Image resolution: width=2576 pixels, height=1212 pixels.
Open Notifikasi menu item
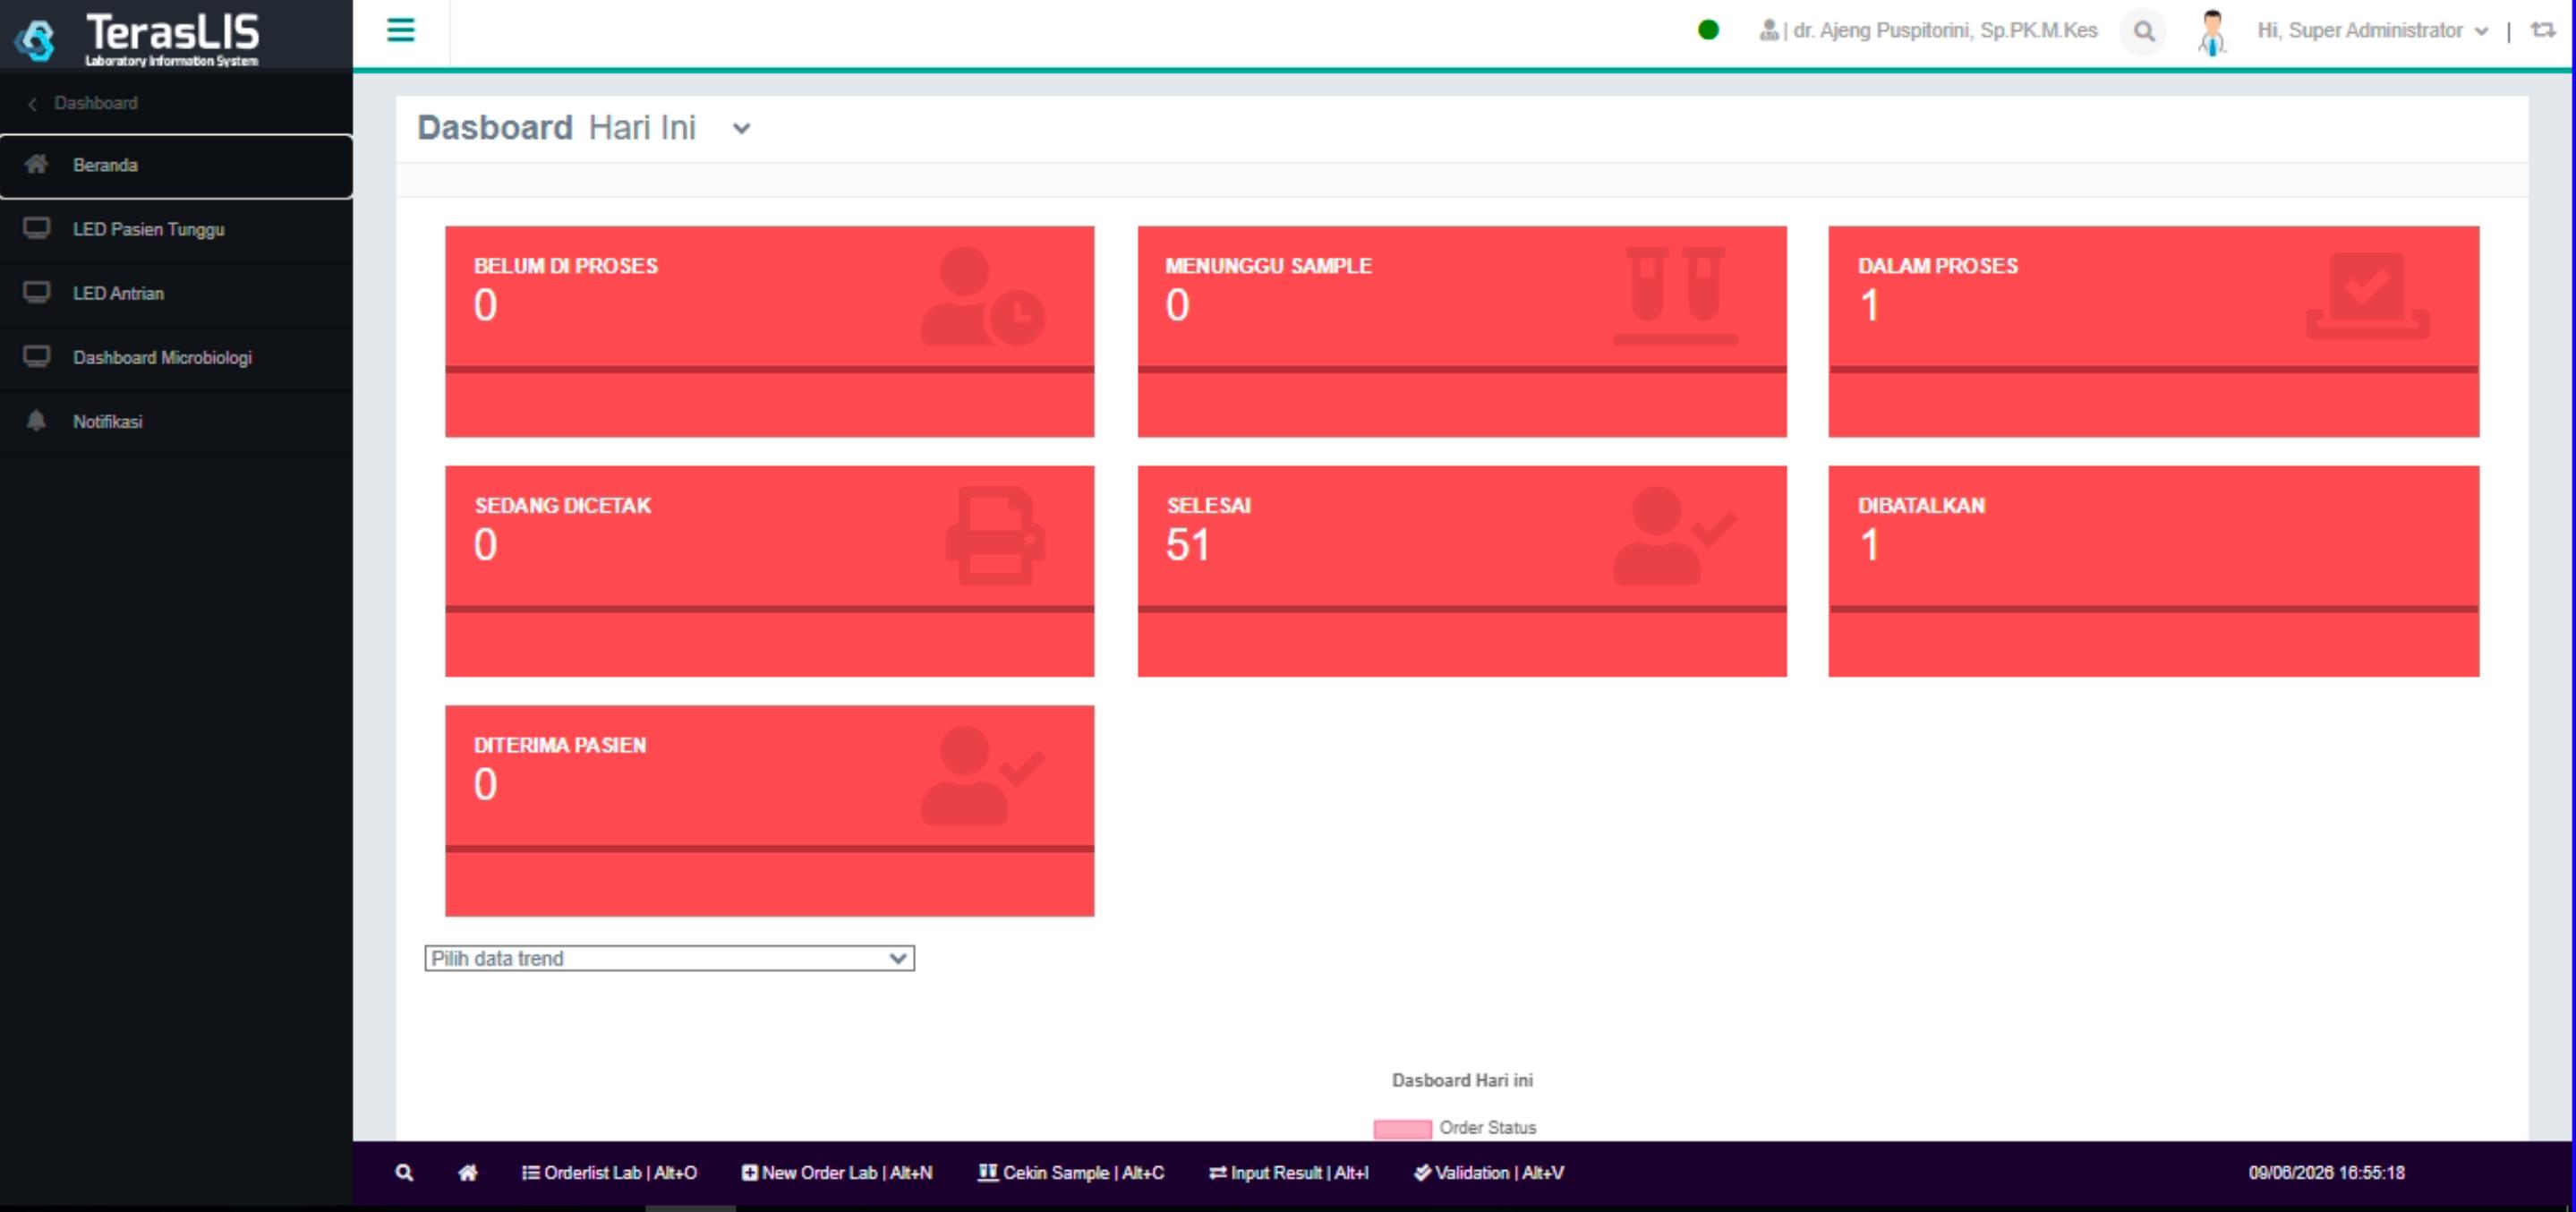pos(176,421)
